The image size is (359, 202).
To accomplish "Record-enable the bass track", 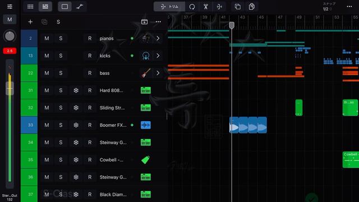I will [90, 73].
